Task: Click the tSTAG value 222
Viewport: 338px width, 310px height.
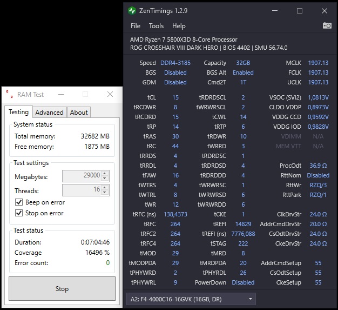Action: click(x=243, y=243)
